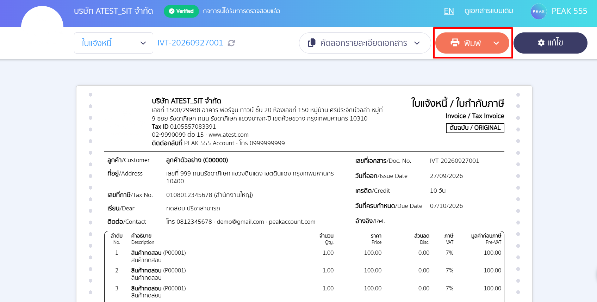Click the www.atest.com phone and website line
This screenshot has width=597, height=302.
point(200,135)
